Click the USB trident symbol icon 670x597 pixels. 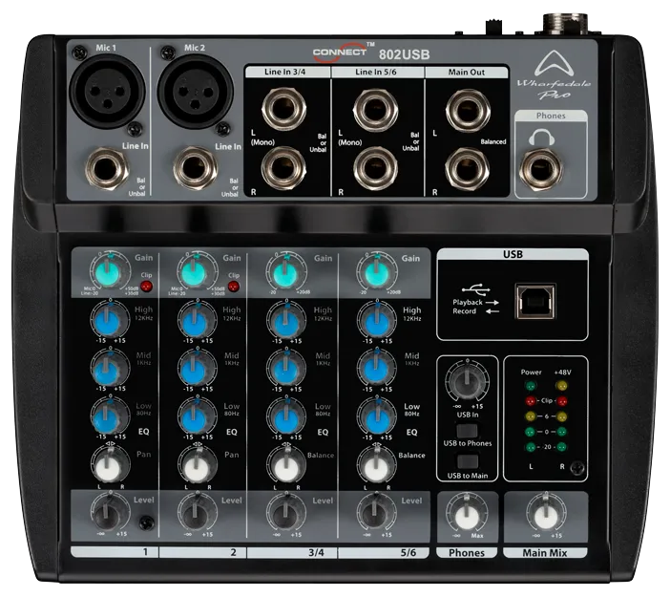point(472,288)
